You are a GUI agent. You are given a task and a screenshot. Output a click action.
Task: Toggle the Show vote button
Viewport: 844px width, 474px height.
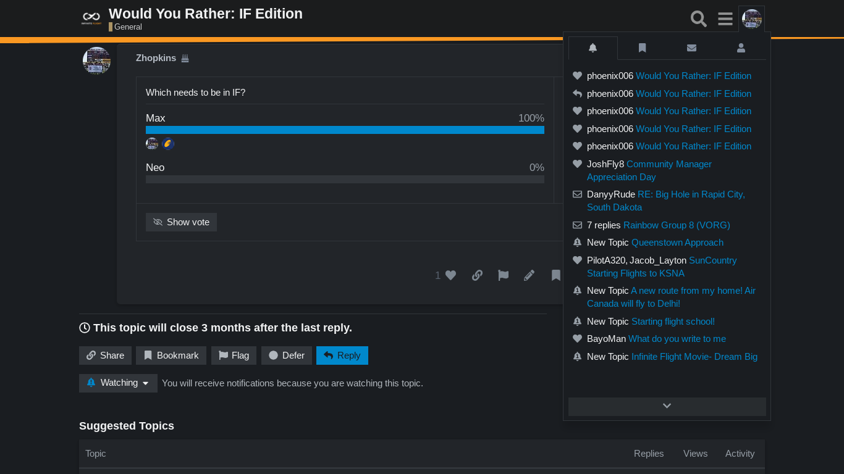click(181, 222)
